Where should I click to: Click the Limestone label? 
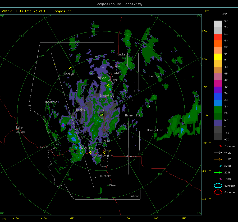50,102
